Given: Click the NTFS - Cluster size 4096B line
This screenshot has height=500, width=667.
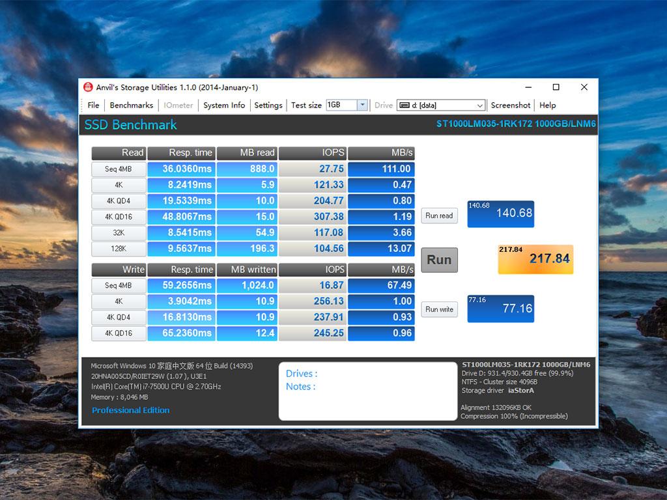Looking at the screenshot, I should (500, 382).
